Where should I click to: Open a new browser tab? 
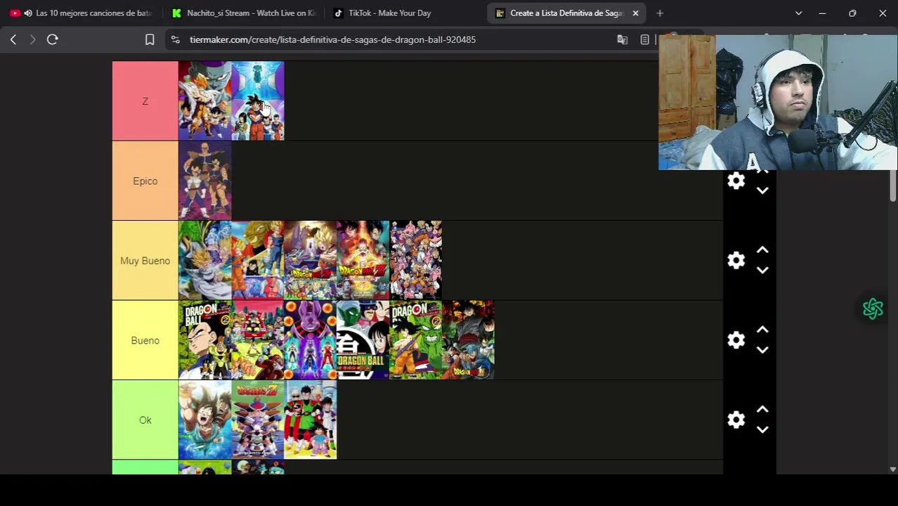660,13
